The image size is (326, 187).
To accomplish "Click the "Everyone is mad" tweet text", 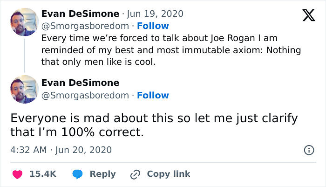I will point(154,125).
